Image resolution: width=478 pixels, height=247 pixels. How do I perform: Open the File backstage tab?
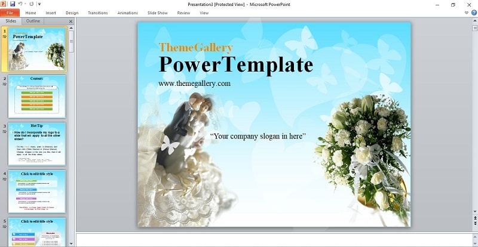(x=10, y=13)
